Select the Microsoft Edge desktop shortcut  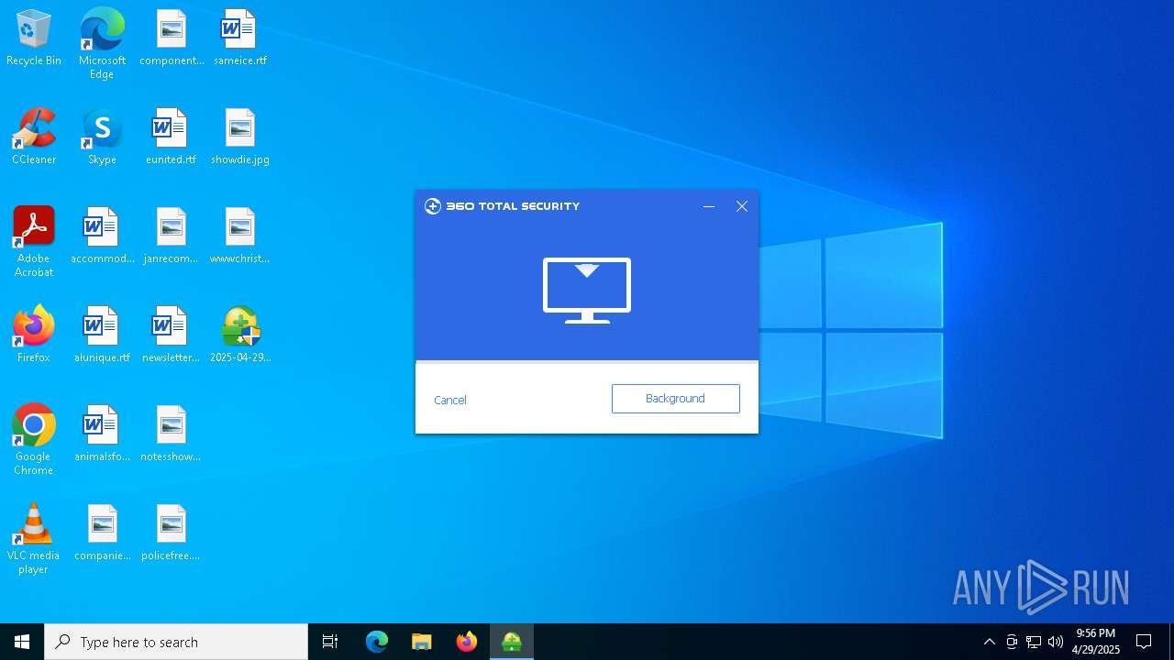pos(102,44)
